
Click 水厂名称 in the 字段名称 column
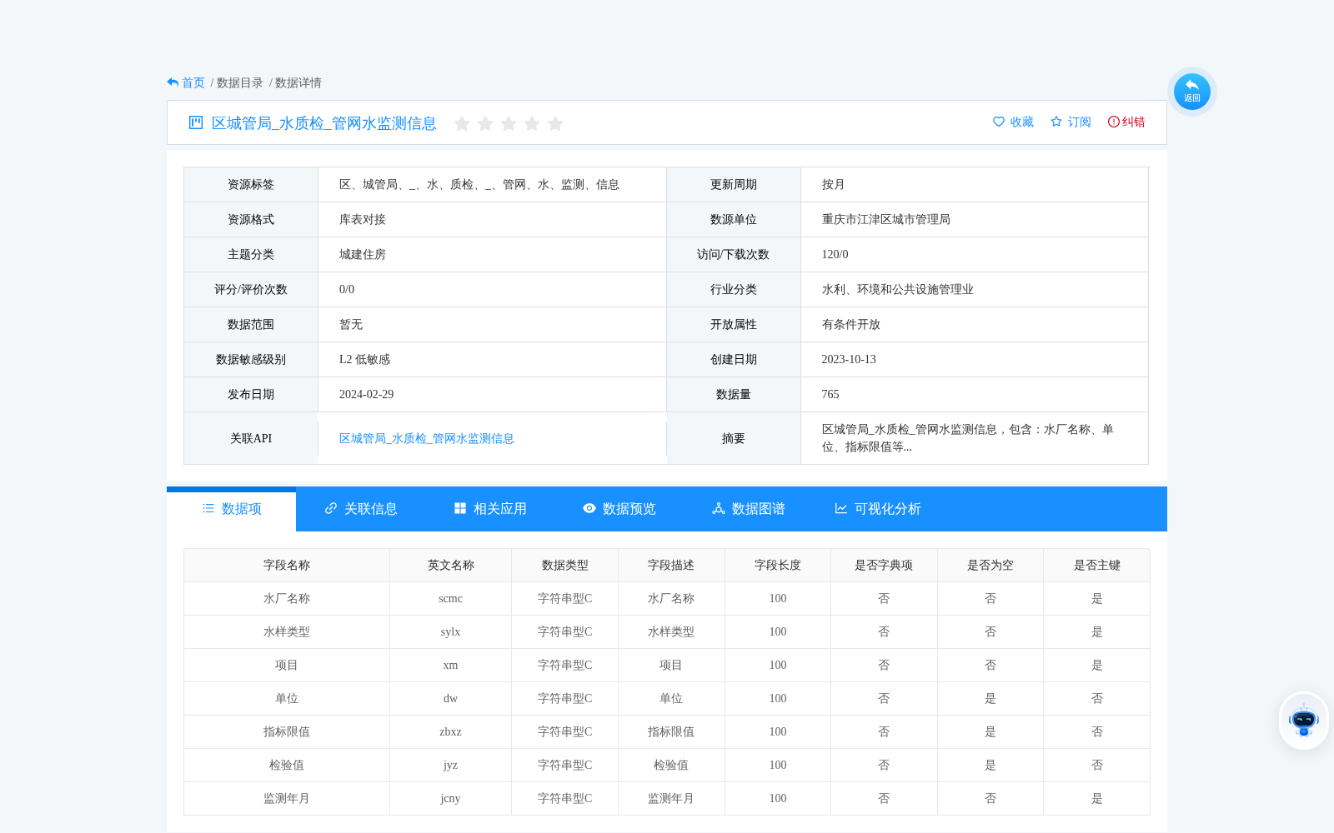[287, 598]
